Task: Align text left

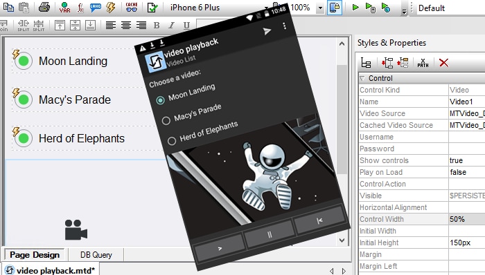Action: (x=111, y=26)
